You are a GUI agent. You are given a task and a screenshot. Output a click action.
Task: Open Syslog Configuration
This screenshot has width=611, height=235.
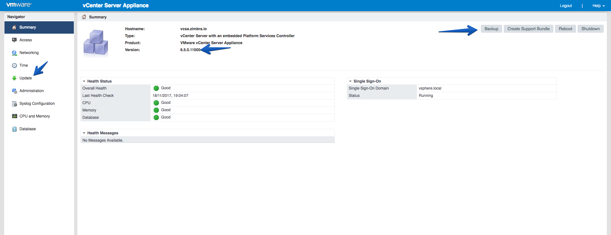pyautogui.click(x=39, y=104)
